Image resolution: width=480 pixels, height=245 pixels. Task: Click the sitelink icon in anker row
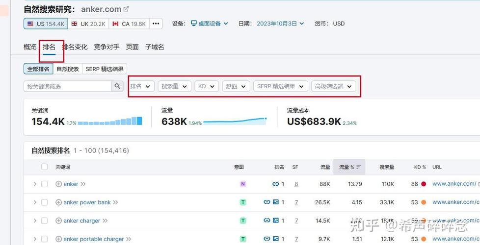(275, 184)
